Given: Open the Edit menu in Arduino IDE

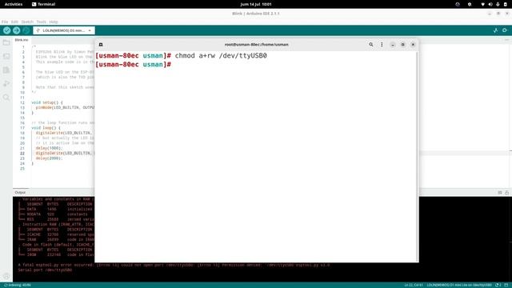Looking at the screenshot, I should click(x=14, y=22).
